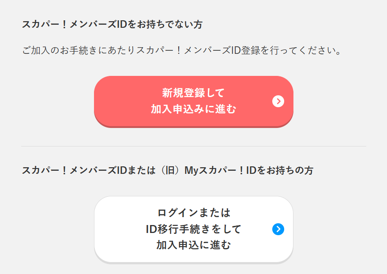Click the horizontal divider line between sections
The image size is (387, 274).
[x=193, y=146]
